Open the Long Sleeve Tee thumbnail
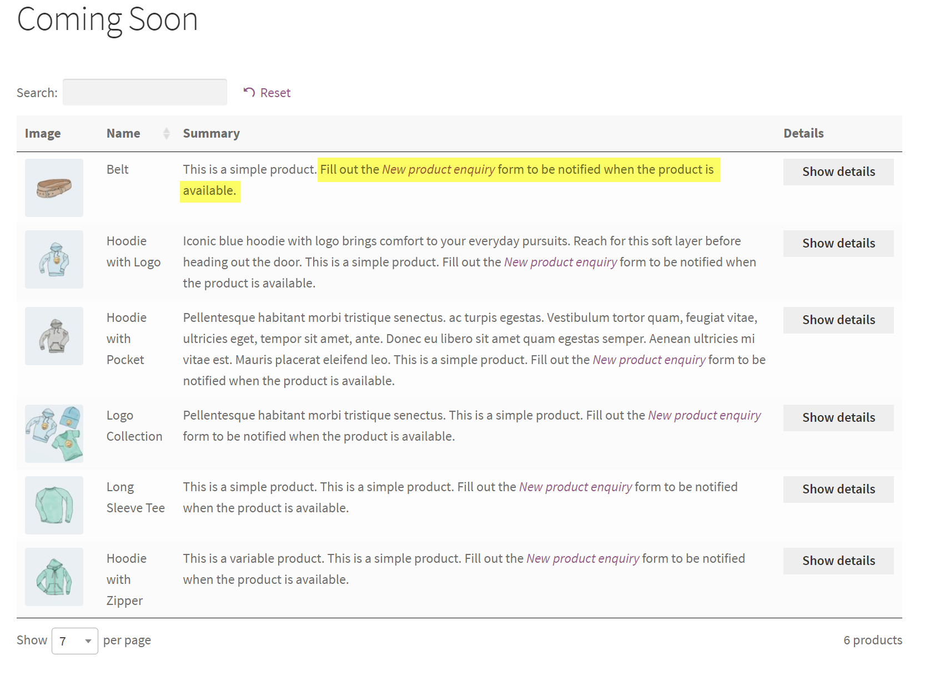This screenshot has height=676, width=930. coord(54,506)
